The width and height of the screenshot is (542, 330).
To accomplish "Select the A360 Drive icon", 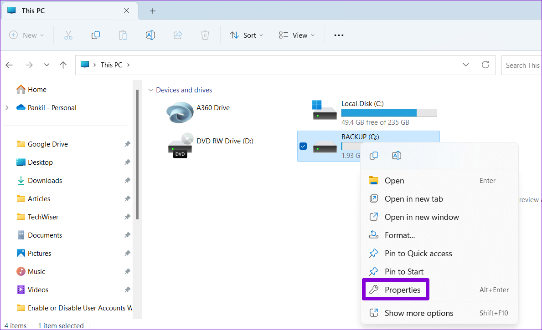I will tap(180, 112).
